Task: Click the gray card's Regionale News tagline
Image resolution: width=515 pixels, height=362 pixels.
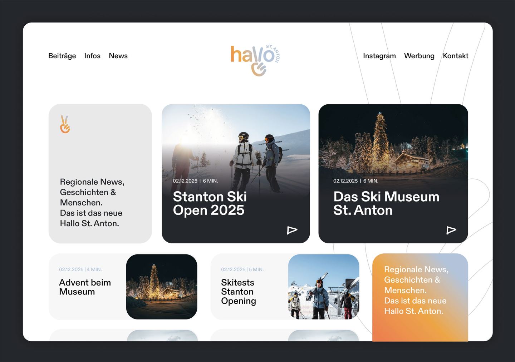Action: tap(92, 203)
